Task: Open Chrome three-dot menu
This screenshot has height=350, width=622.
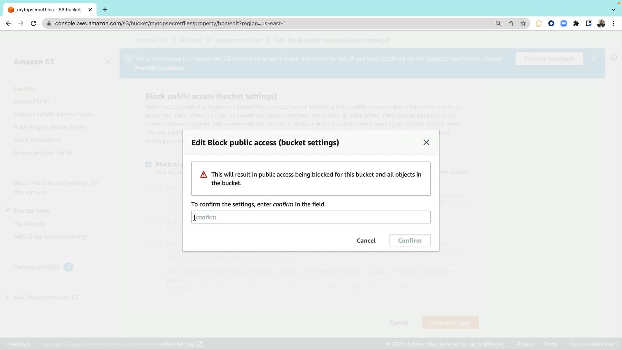Action: [x=613, y=23]
